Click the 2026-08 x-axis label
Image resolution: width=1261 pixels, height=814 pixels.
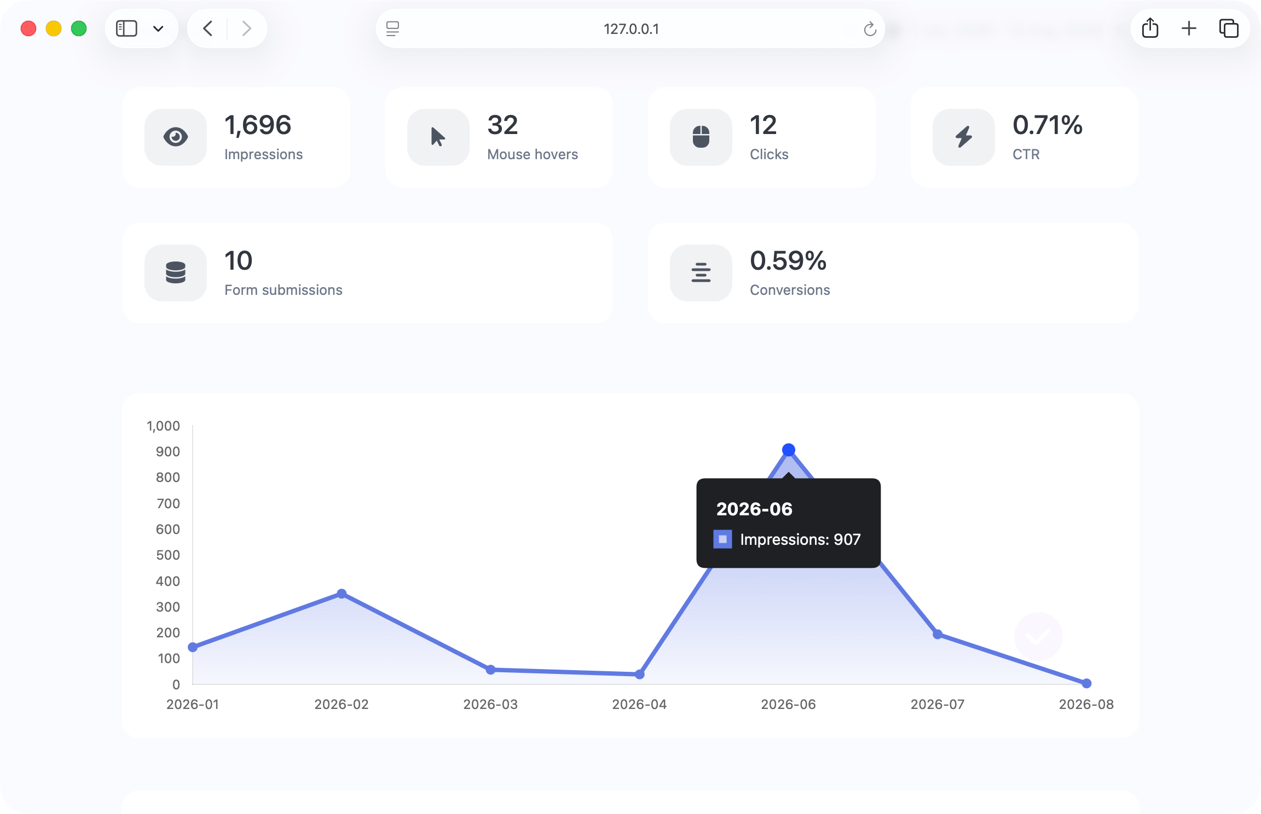pyautogui.click(x=1086, y=705)
